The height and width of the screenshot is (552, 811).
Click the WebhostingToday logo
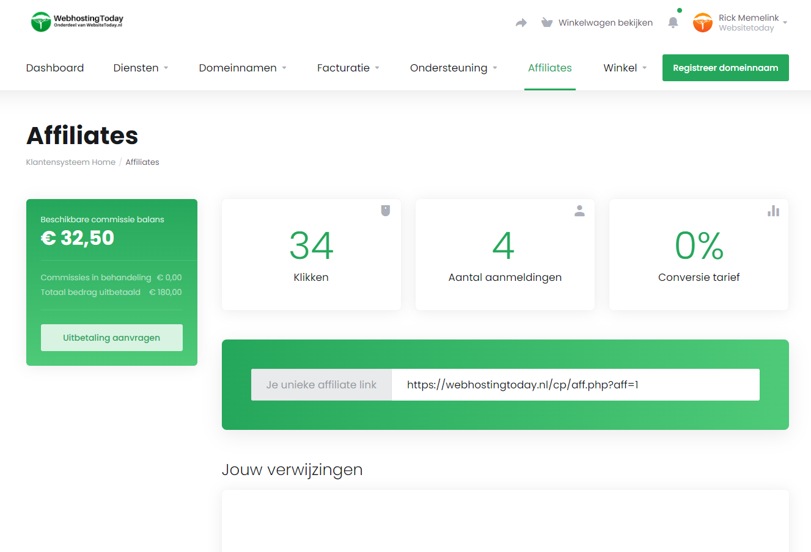coord(77,22)
